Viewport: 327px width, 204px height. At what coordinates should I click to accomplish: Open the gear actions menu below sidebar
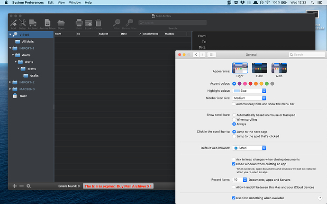coord(28,186)
